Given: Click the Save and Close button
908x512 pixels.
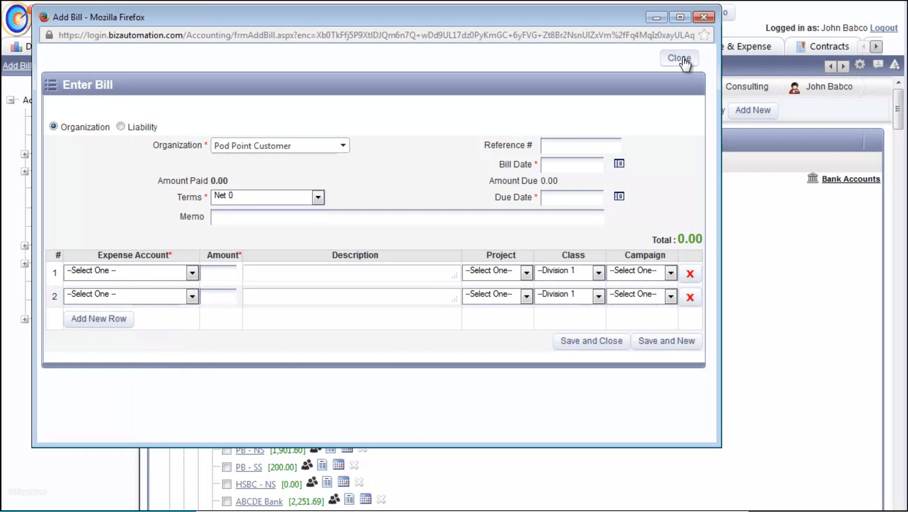Looking at the screenshot, I should 591,341.
